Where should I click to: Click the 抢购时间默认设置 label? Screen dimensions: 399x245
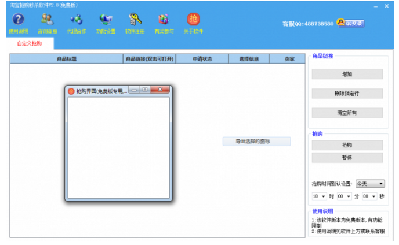coord(332,184)
